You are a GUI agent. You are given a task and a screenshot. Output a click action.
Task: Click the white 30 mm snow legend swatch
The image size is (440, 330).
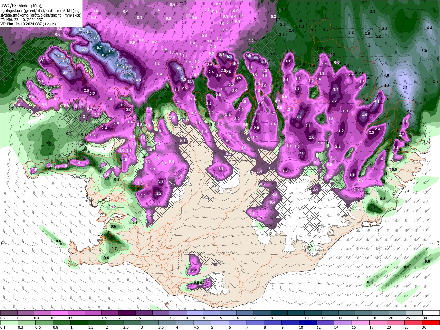(431, 313)
